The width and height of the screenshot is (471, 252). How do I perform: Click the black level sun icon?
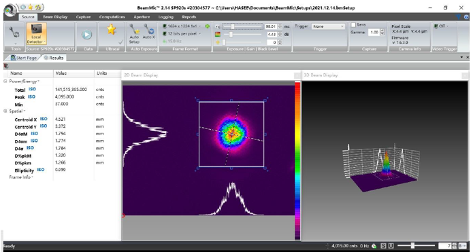coord(218,42)
